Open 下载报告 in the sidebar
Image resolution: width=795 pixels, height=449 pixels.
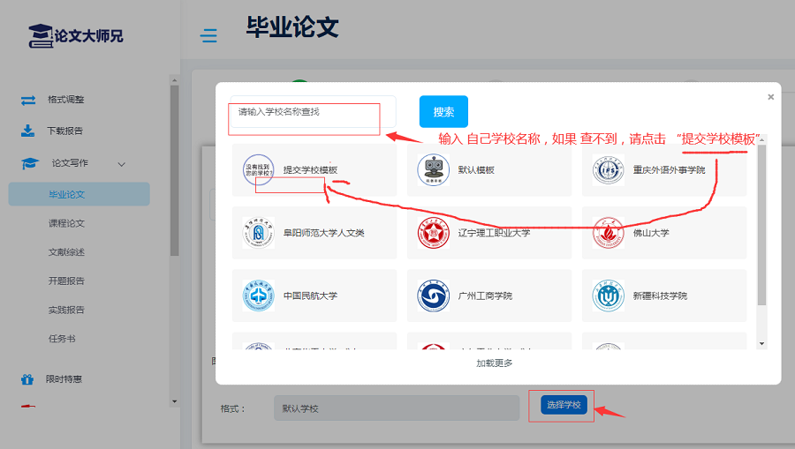[64, 131]
